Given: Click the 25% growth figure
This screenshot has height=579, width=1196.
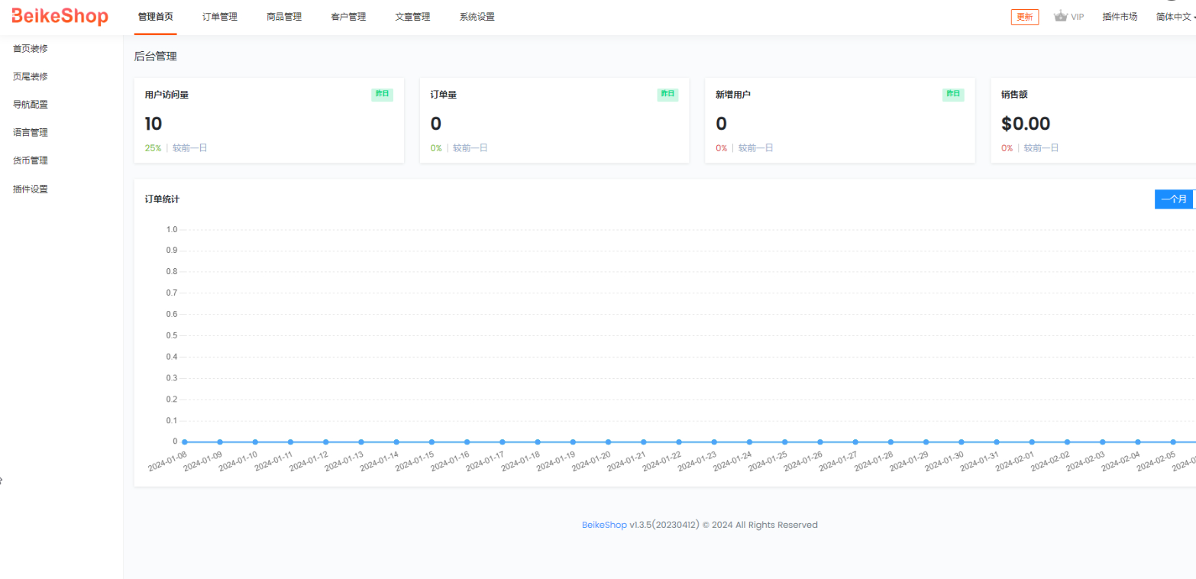Looking at the screenshot, I should coord(153,148).
